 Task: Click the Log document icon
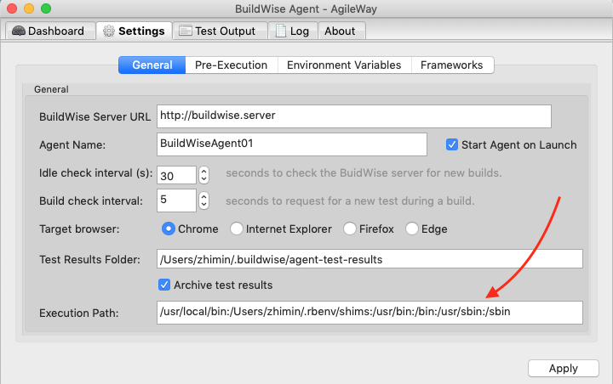pos(281,31)
